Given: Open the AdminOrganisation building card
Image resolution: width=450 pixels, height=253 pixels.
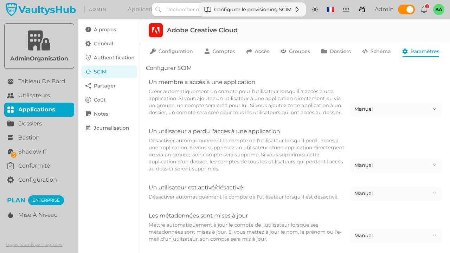Looking at the screenshot, I should pyautogui.click(x=39, y=46).
